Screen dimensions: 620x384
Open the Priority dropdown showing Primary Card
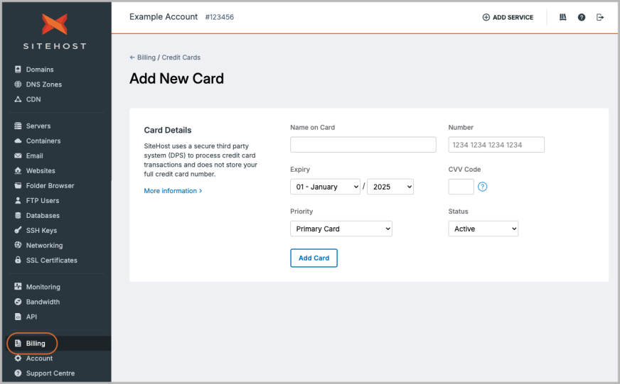coord(341,229)
